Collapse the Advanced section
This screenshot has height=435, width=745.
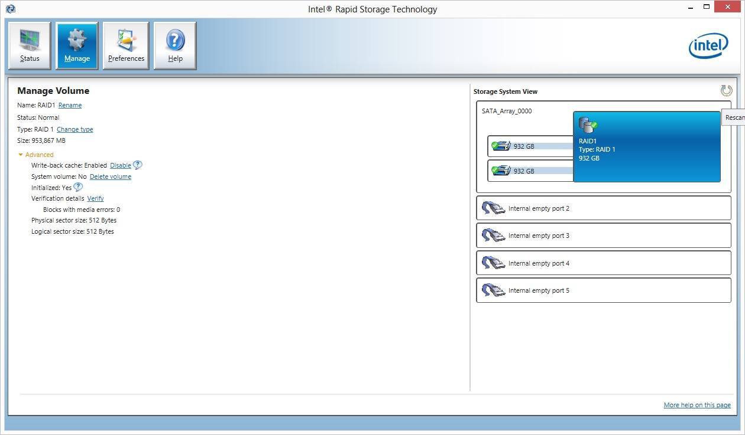35,155
